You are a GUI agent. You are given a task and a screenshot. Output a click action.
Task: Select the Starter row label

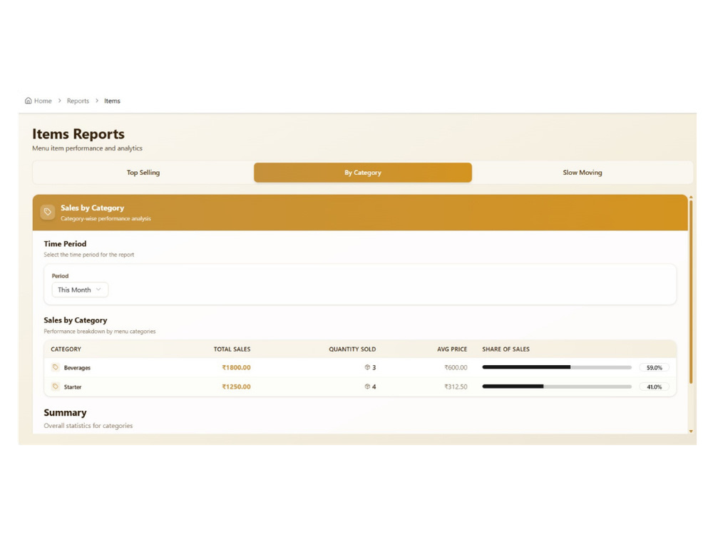point(73,387)
